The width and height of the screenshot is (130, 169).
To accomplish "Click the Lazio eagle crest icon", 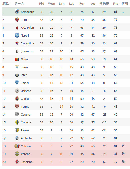I will click(17, 67).
